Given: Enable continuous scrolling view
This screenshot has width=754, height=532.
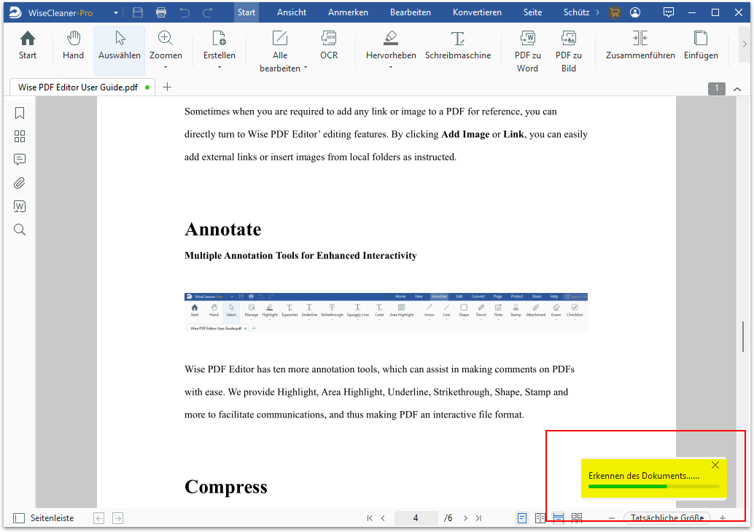Looking at the screenshot, I should click(x=559, y=518).
